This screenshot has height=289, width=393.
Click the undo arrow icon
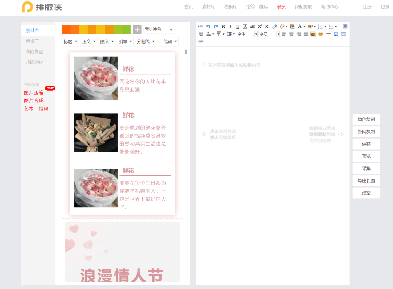tap(209, 27)
